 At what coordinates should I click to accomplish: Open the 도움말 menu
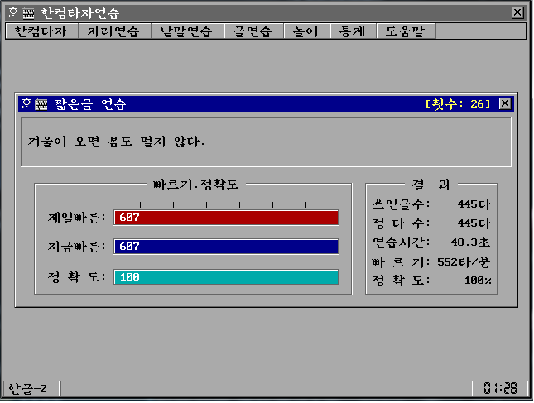406,31
